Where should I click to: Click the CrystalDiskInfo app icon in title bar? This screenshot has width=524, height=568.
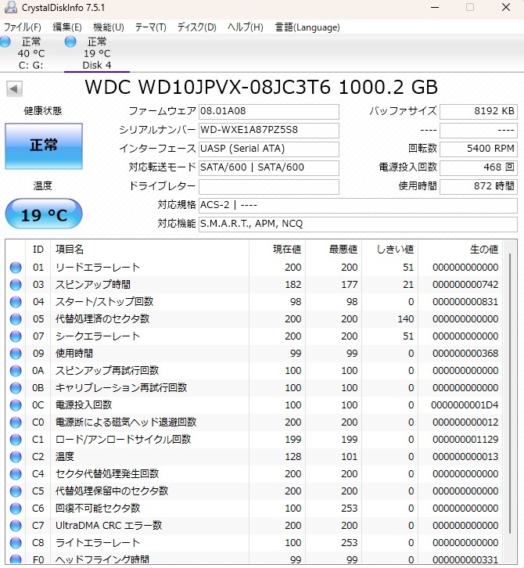pos(10,8)
